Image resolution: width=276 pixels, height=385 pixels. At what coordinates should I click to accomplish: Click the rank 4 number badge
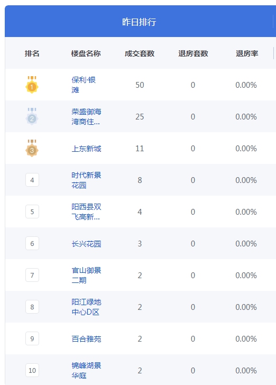click(x=32, y=180)
